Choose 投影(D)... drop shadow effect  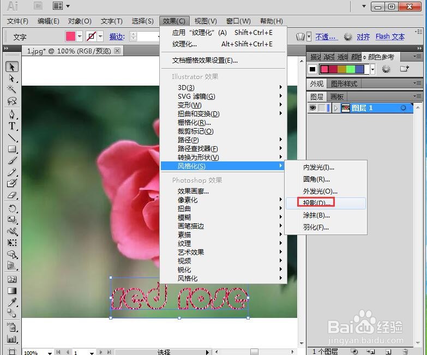(x=326, y=203)
